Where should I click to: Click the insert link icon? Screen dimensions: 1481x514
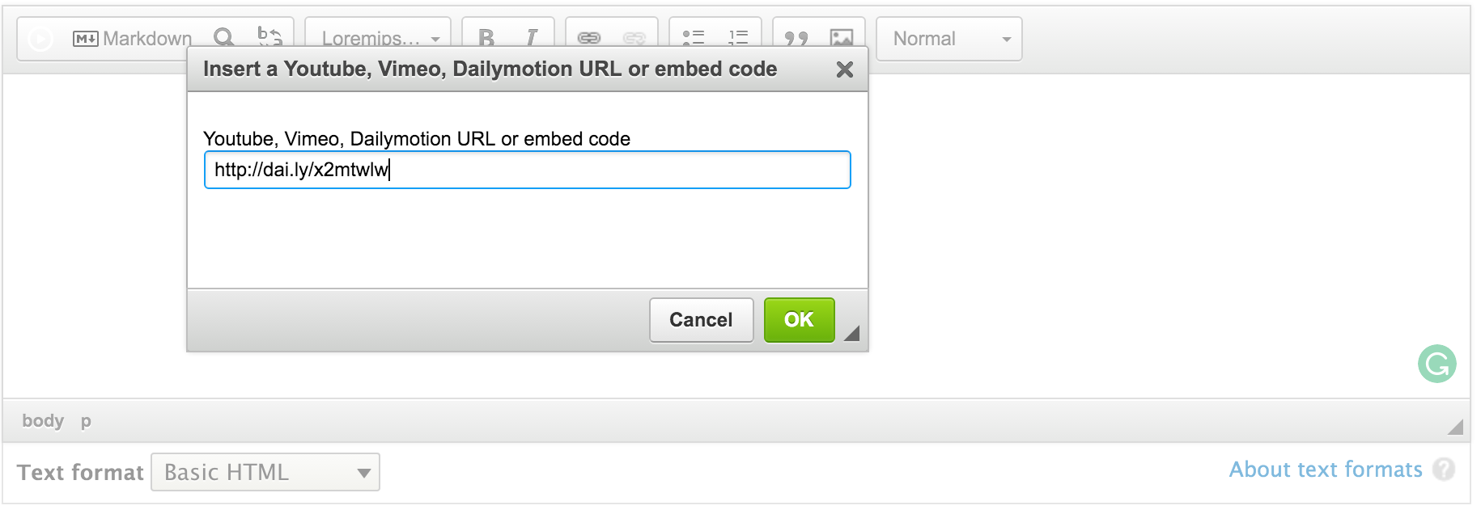[589, 38]
